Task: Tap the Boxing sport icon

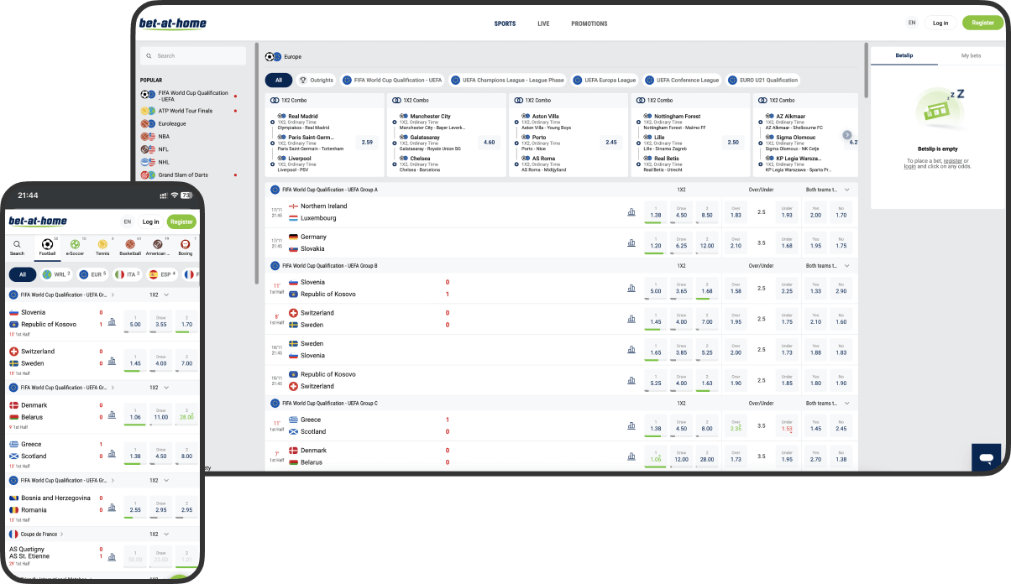Action: (x=185, y=244)
